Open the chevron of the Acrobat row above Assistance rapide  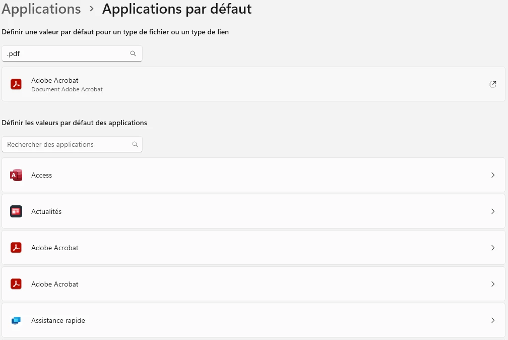click(493, 284)
